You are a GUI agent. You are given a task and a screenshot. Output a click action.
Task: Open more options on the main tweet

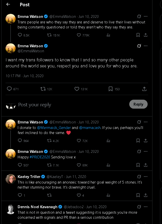[x=146, y=46]
